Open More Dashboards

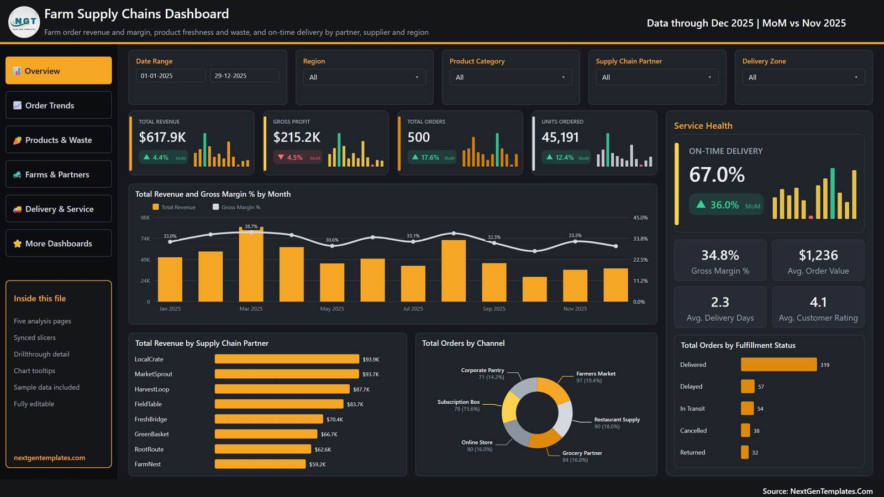tap(59, 244)
